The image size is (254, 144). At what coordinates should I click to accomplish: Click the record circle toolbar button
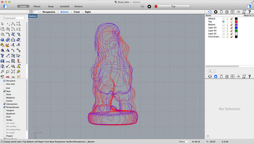point(149,6)
